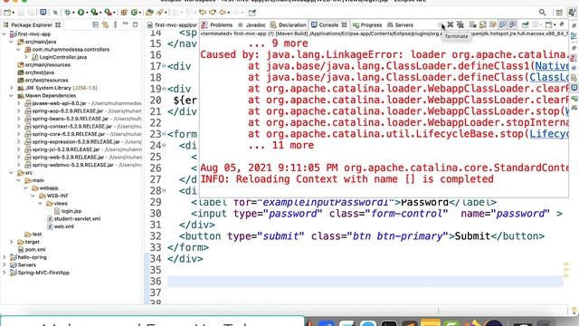Screen dimensions: 579x326
Task: Collapse All in Package Explorer
Action: coord(96,24)
